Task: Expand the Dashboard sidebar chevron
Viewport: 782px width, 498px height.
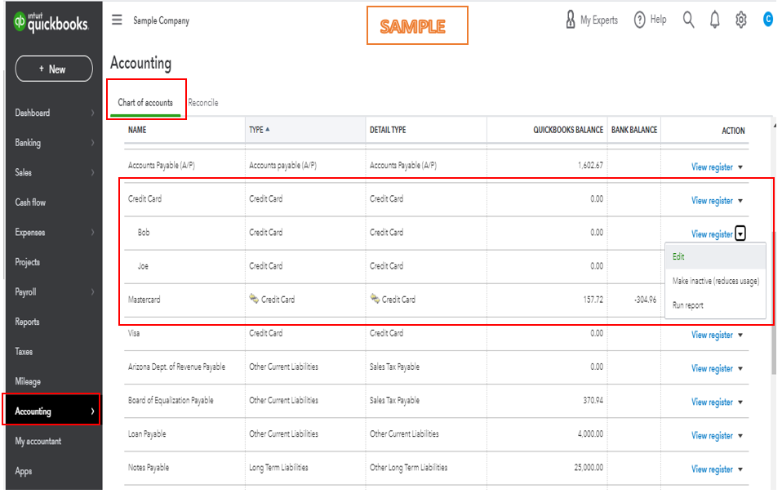Action: point(93,113)
